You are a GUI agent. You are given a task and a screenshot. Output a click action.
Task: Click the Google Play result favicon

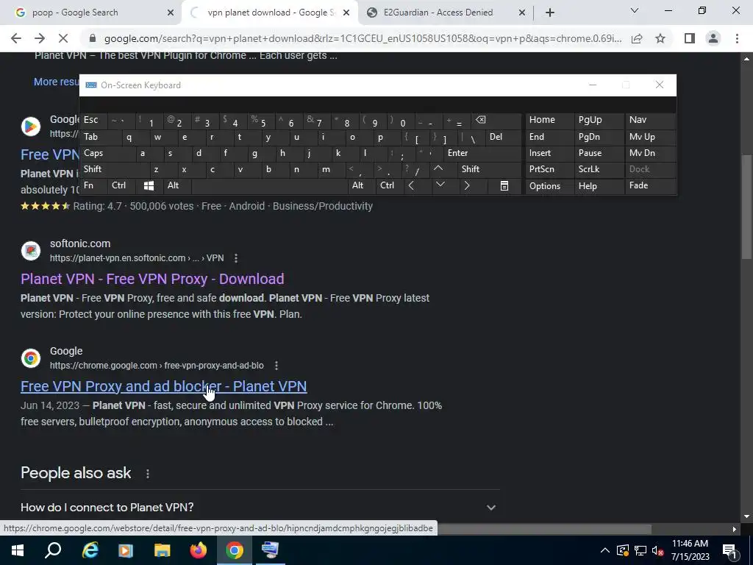pyautogui.click(x=31, y=127)
